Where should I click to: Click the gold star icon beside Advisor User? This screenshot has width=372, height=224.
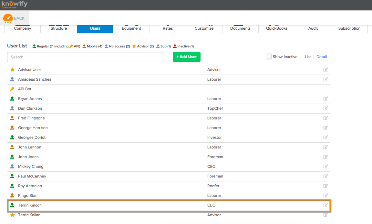(12, 70)
